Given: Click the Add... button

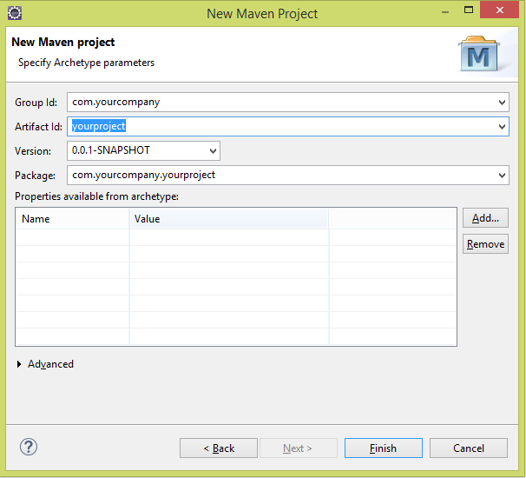Looking at the screenshot, I should pos(485,218).
